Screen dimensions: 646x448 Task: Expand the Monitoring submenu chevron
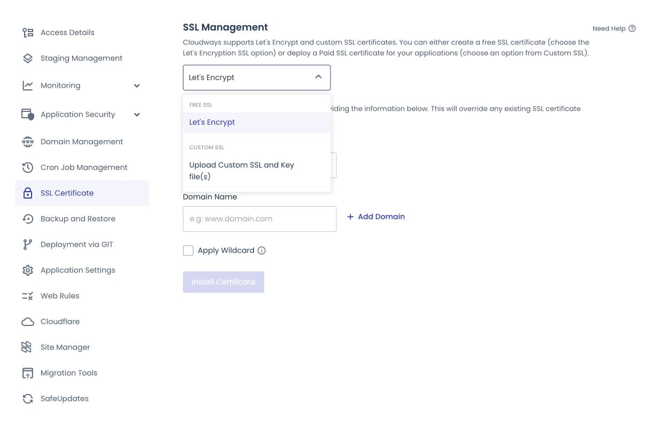point(137,86)
